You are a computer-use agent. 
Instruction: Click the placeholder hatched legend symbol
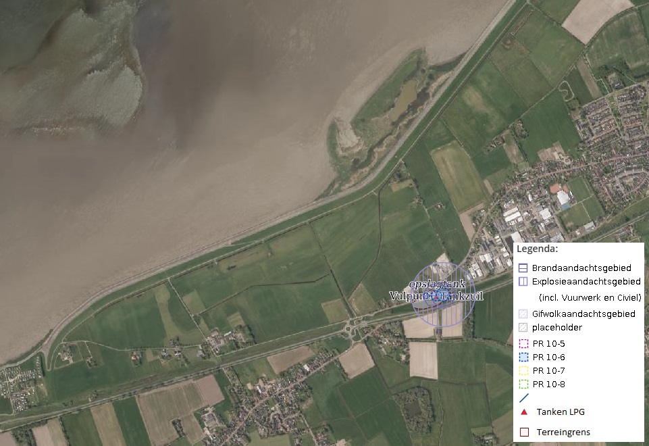click(x=523, y=327)
